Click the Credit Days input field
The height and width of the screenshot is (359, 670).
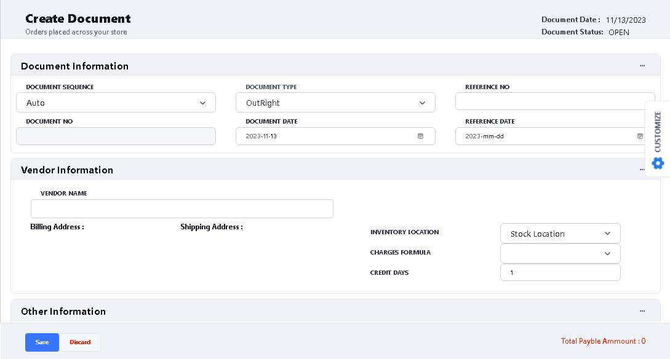coord(560,272)
